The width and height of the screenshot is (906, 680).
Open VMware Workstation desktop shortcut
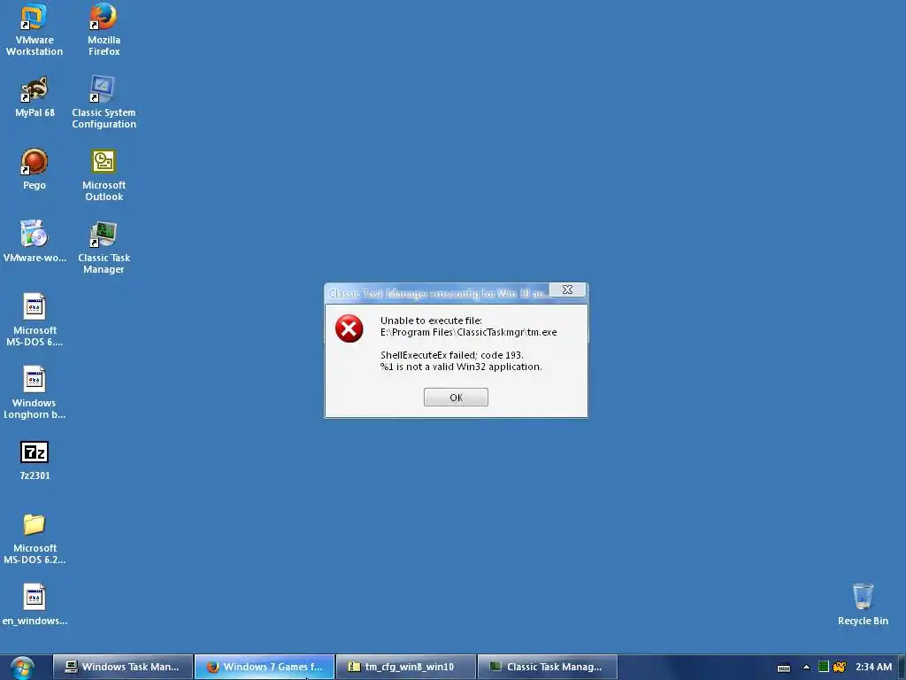point(35,30)
